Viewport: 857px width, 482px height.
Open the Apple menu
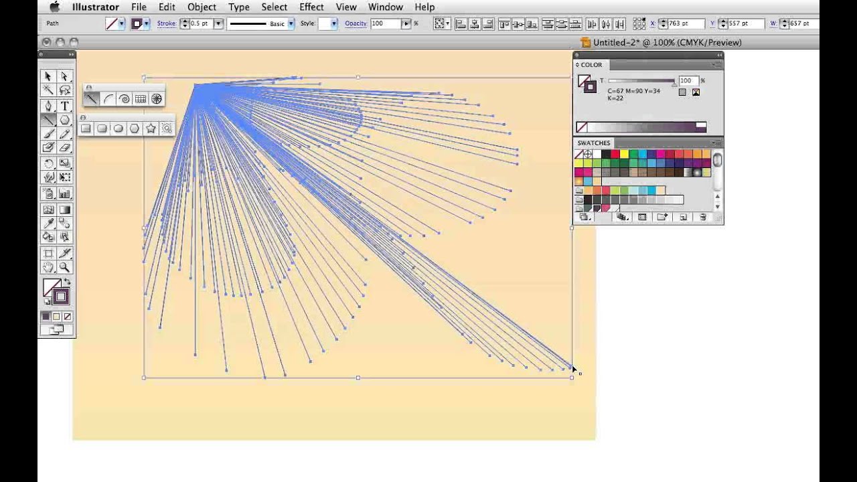point(55,7)
